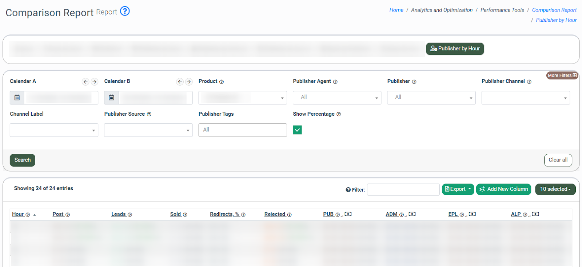Switch to the Publisher by Hour tab
Viewport: 582px width, 267px height.
[x=455, y=49]
